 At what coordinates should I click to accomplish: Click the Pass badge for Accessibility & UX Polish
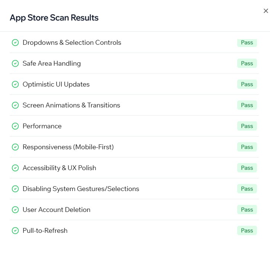coord(247,168)
